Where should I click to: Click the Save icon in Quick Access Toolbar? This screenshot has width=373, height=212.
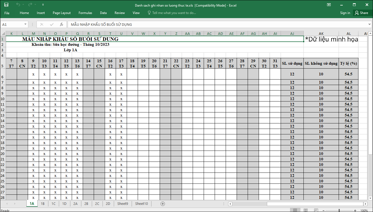point(6,5)
